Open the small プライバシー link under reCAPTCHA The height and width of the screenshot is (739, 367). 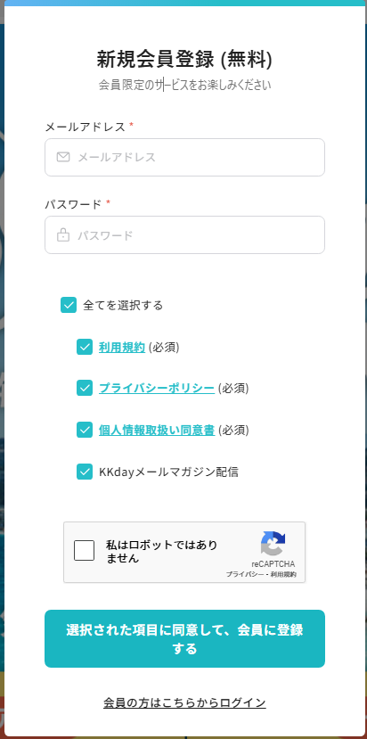click(x=244, y=574)
